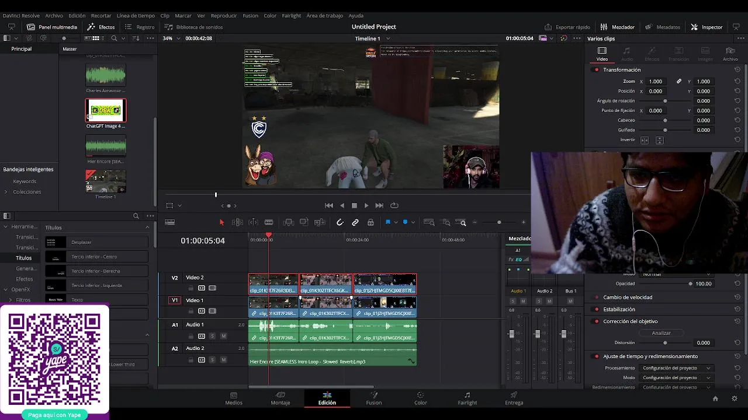748x420 pixels.
Task: Click the zoom-in plus icon in timeline toolbar
Action: tap(524, 222)
